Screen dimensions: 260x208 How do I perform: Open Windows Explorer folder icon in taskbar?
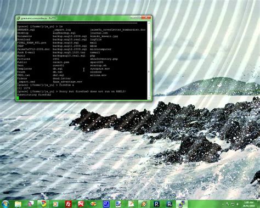coord(18,204)
